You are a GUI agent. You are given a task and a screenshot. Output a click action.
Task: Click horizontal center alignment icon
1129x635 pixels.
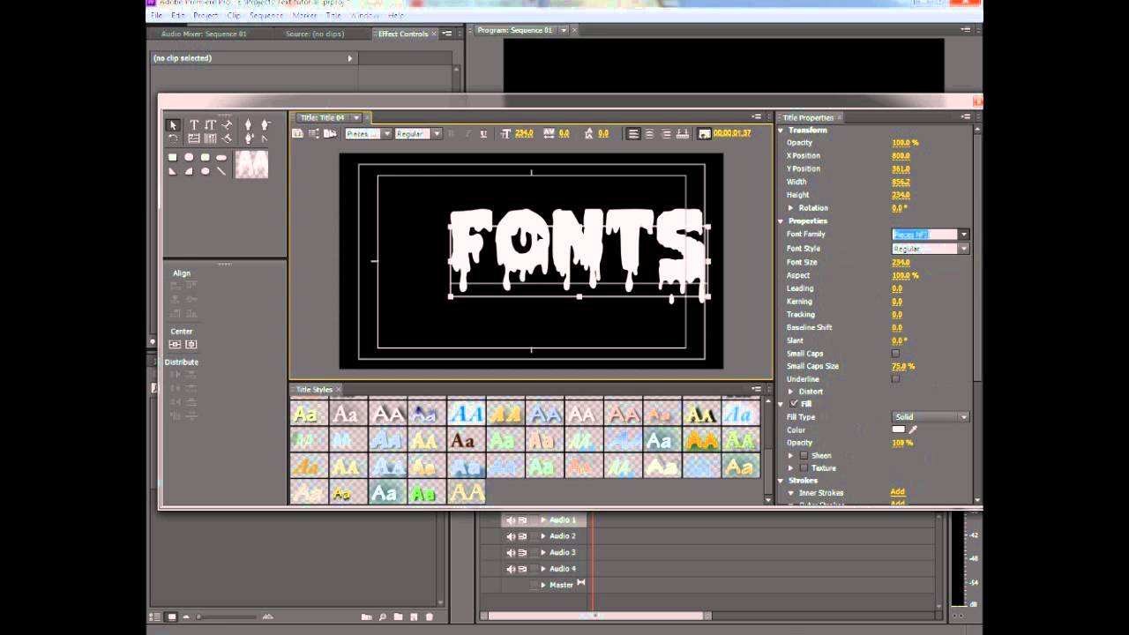pyautogui.click(x=191, y=344)
